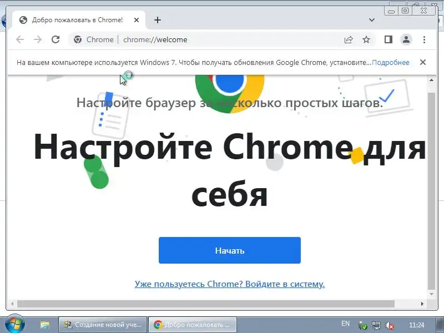Dismiss the Windows 7 warning infobar
The width and height of the screenshot is (444, 333).
click(x=423, y=62)
